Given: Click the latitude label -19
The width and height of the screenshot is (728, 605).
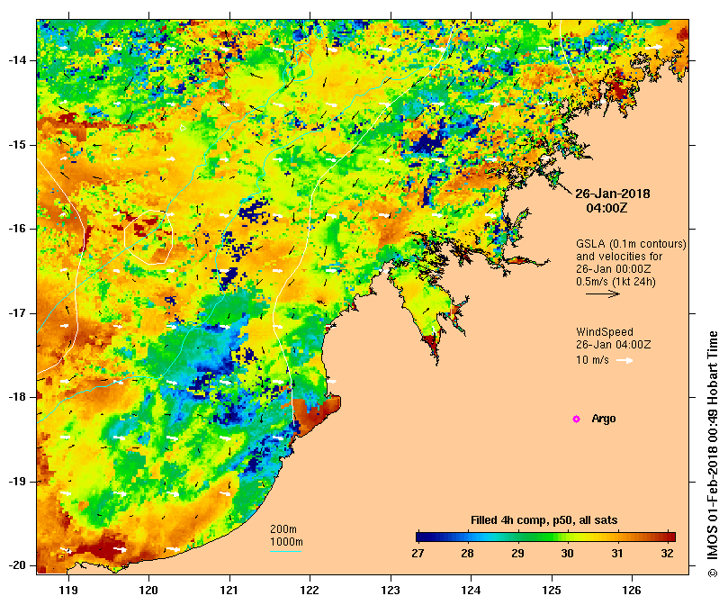Looking at the screenshot, I should click(x=17, y=482).
